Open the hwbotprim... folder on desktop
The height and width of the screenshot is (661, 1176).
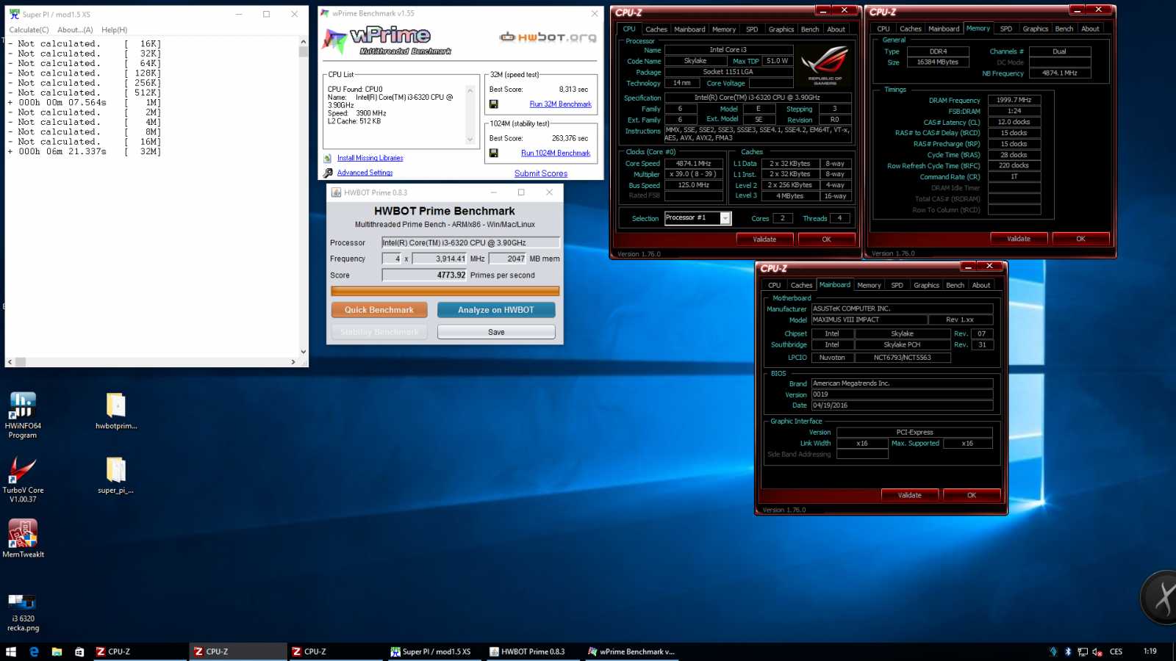(116, 411)
